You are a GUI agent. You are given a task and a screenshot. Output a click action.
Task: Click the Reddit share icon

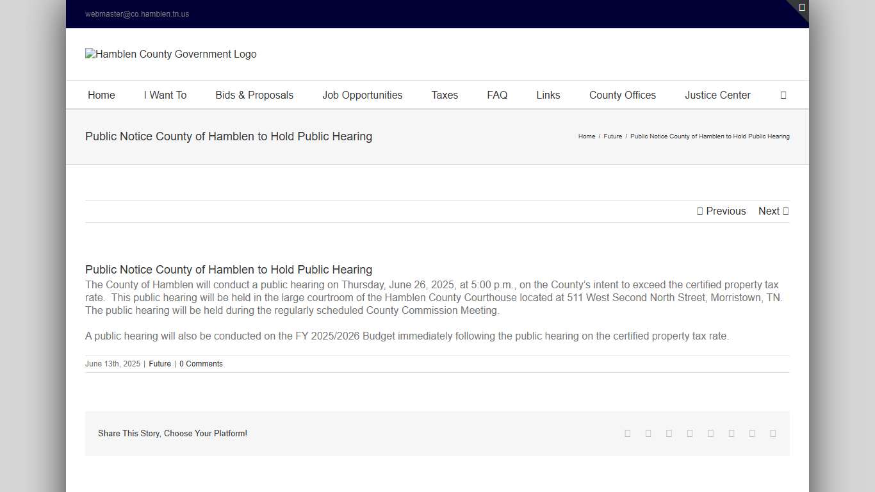(x=690, y=433)
